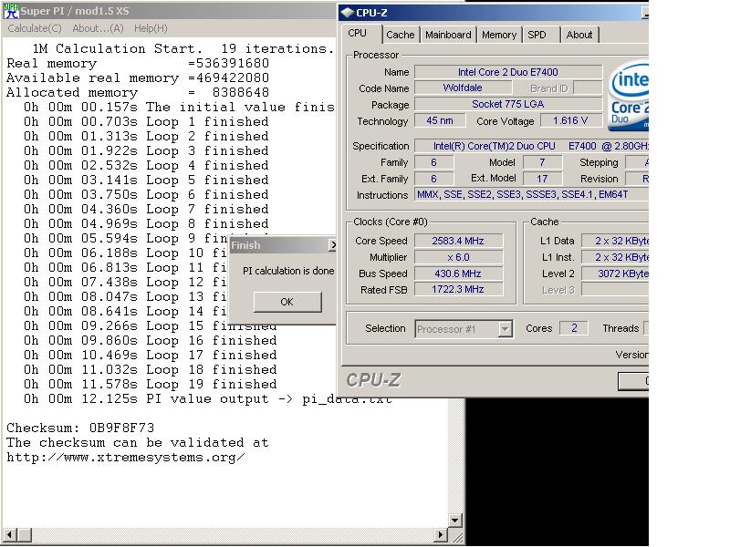Click the Specification field text
This screenshot has height=547, width=730.
[531, 146]
